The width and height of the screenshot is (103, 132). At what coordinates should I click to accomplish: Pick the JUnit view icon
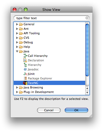25,74
